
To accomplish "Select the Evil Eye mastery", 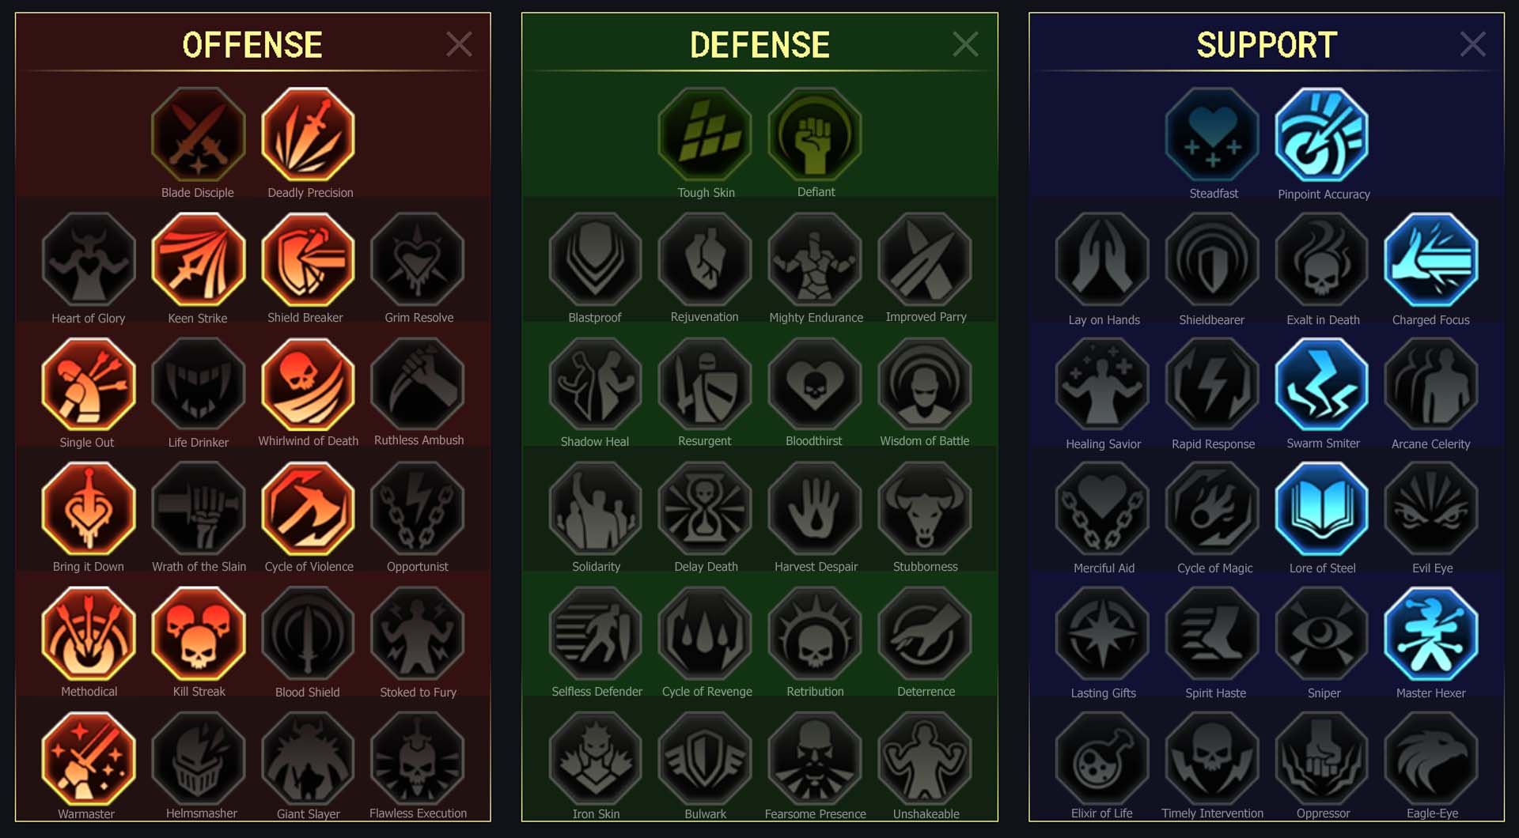I will pos(1431,510).
